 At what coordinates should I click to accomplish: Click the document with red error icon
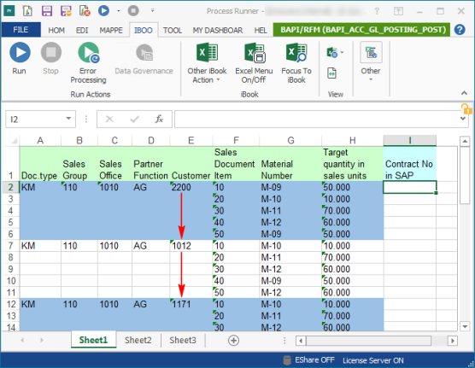pos(85,11)
